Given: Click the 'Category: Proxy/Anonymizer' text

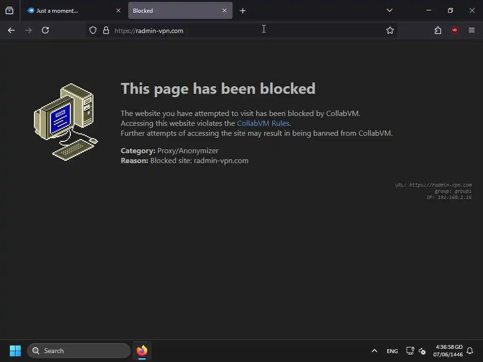Looking at the screenshot, I should (x=169, y=151).
